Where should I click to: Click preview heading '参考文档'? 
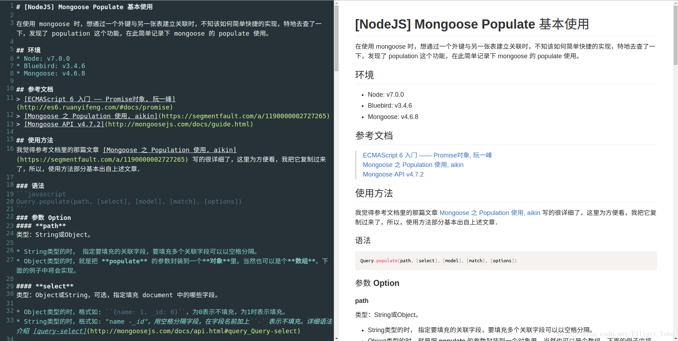374,136
